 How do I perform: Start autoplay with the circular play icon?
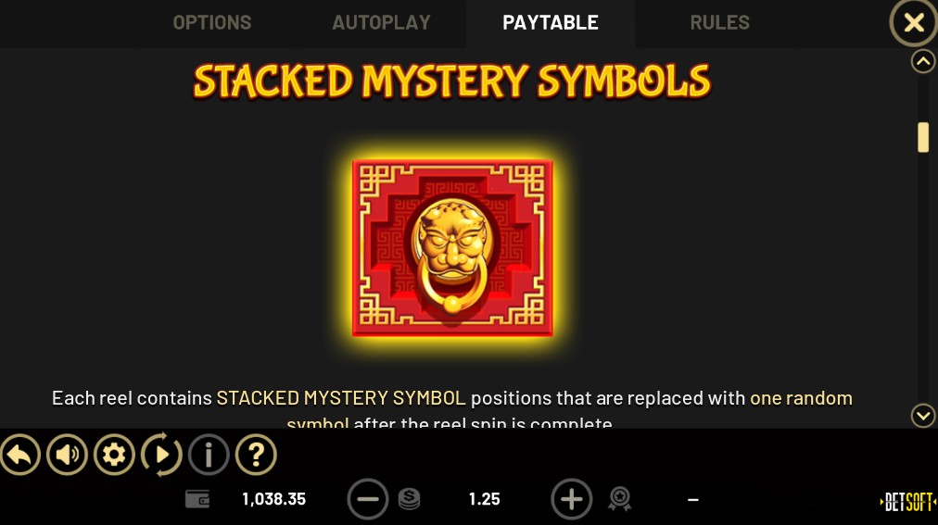(161, 456)
